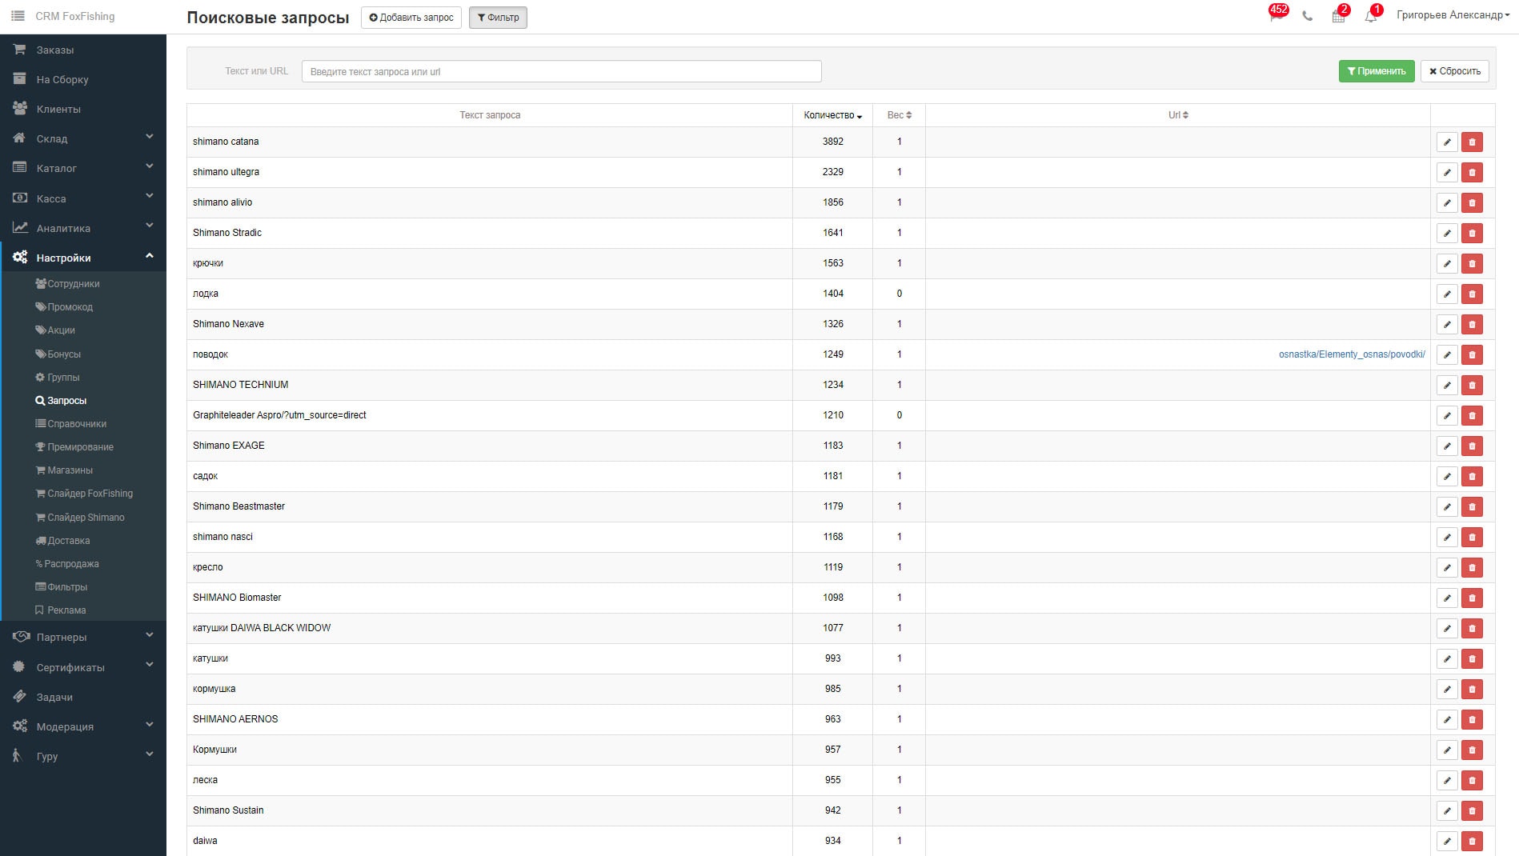The width and height of the screenshot is (1519, 856).
Task: Delete the SHIMANO AERNOS query
Action: (1472, 720)
